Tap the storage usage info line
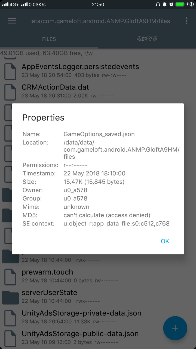The image size is (196, 349). coord(46,53)
